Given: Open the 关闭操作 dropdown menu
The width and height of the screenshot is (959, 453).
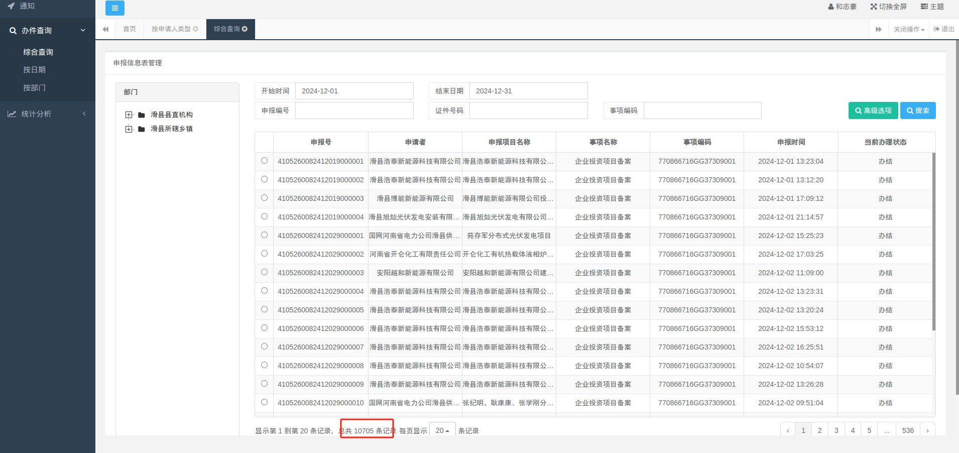Looking at the screenshot, I should [x=909, y=29].
